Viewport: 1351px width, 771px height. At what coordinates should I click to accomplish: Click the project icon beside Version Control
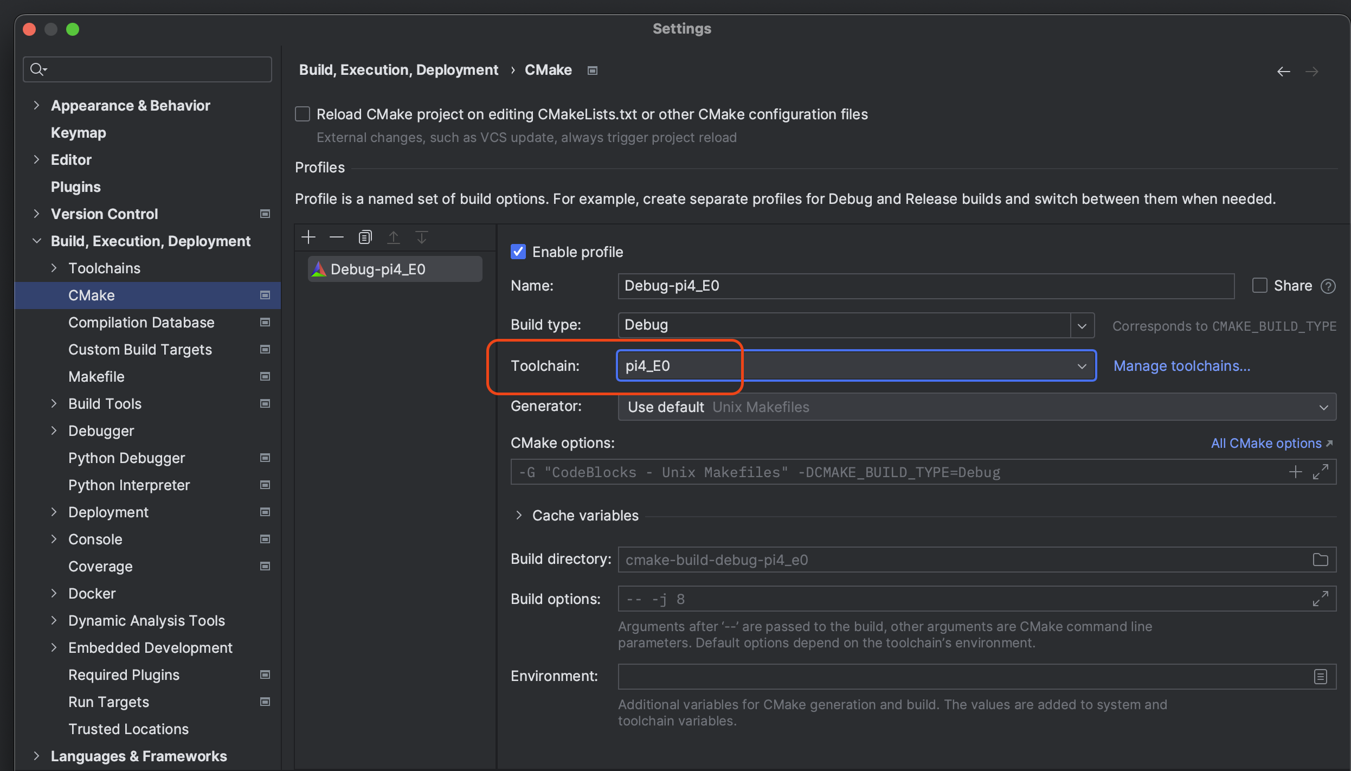click(265, 214)
